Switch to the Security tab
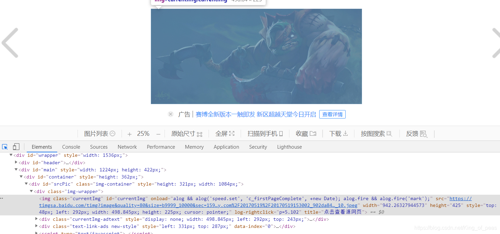The width and height of the screenshot is (500, 234). coord(258,147)
